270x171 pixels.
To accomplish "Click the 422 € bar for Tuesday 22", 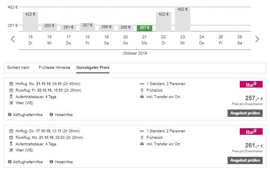I will (164, 21).
